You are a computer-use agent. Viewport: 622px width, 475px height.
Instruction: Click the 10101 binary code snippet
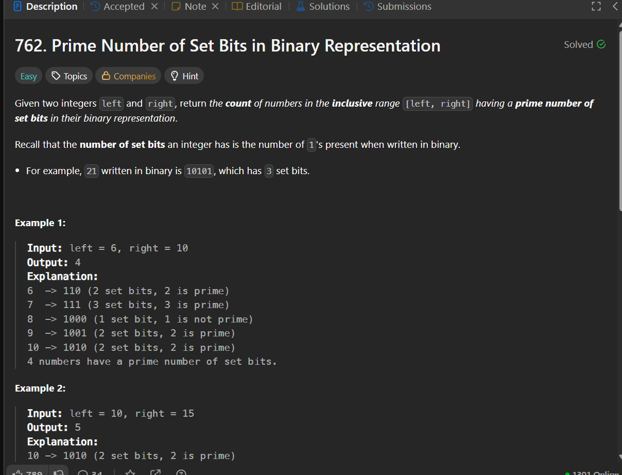coord(199,171)
